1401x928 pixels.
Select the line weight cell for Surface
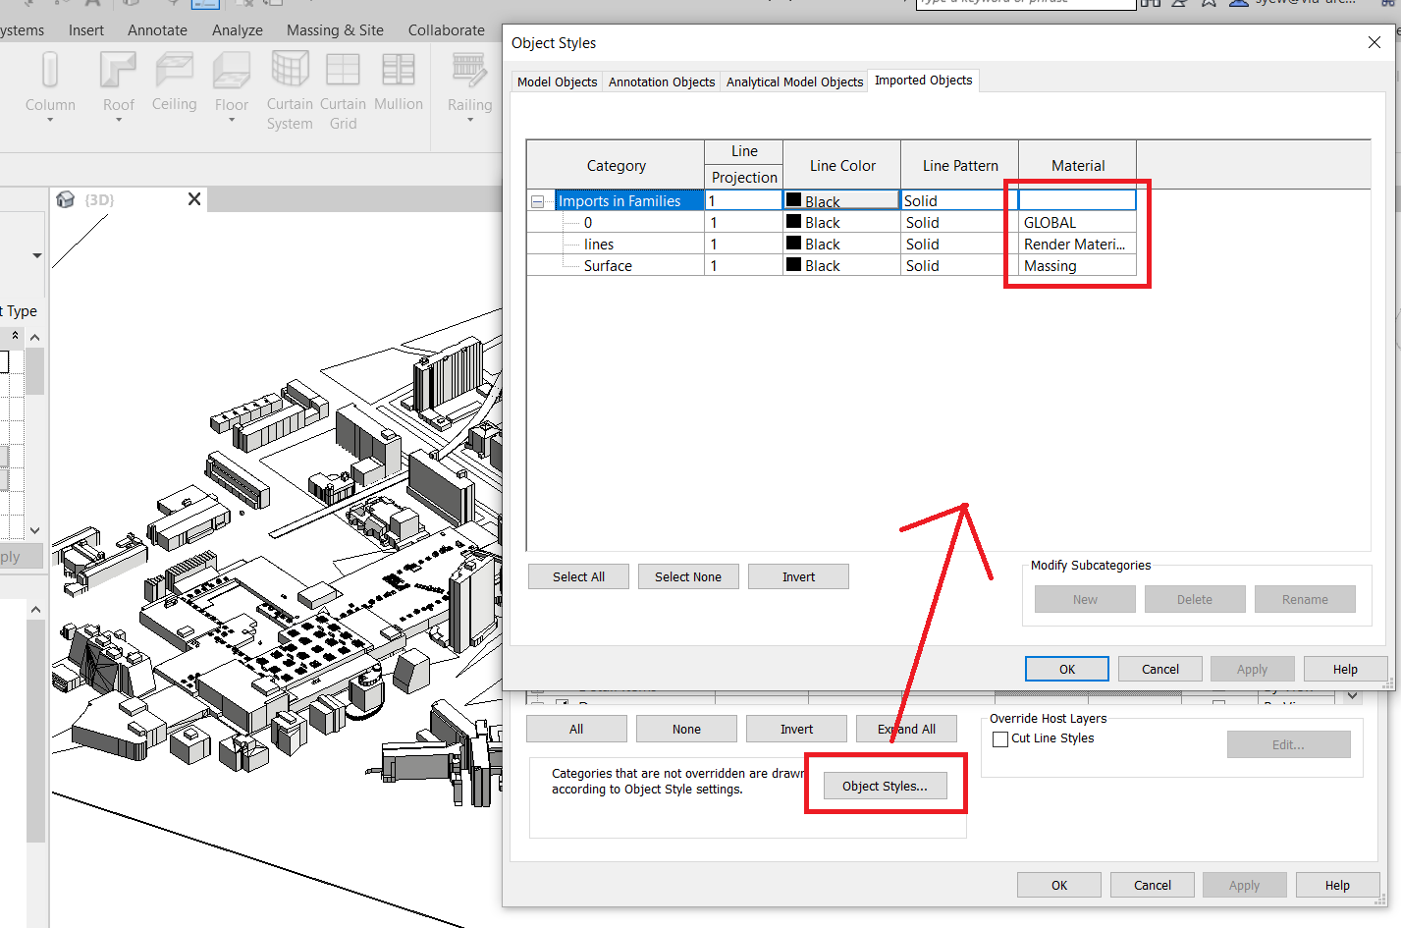tap(743, 265)
